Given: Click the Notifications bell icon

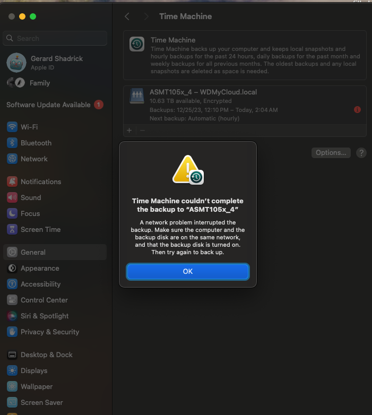Looking at the screenshot, I should 12,181.
